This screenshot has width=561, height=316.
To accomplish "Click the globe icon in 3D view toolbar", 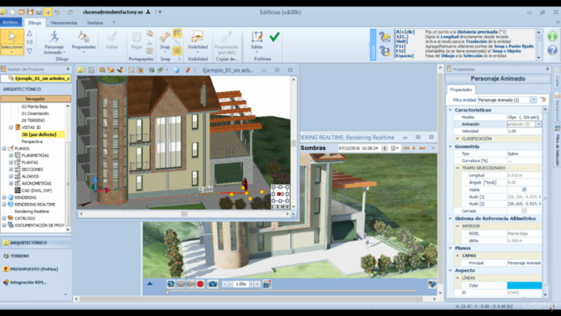I will click(176, 70).
